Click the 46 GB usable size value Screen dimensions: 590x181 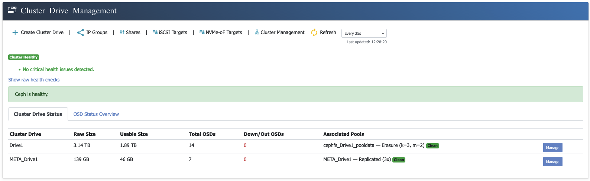click(x=126, y=159)
